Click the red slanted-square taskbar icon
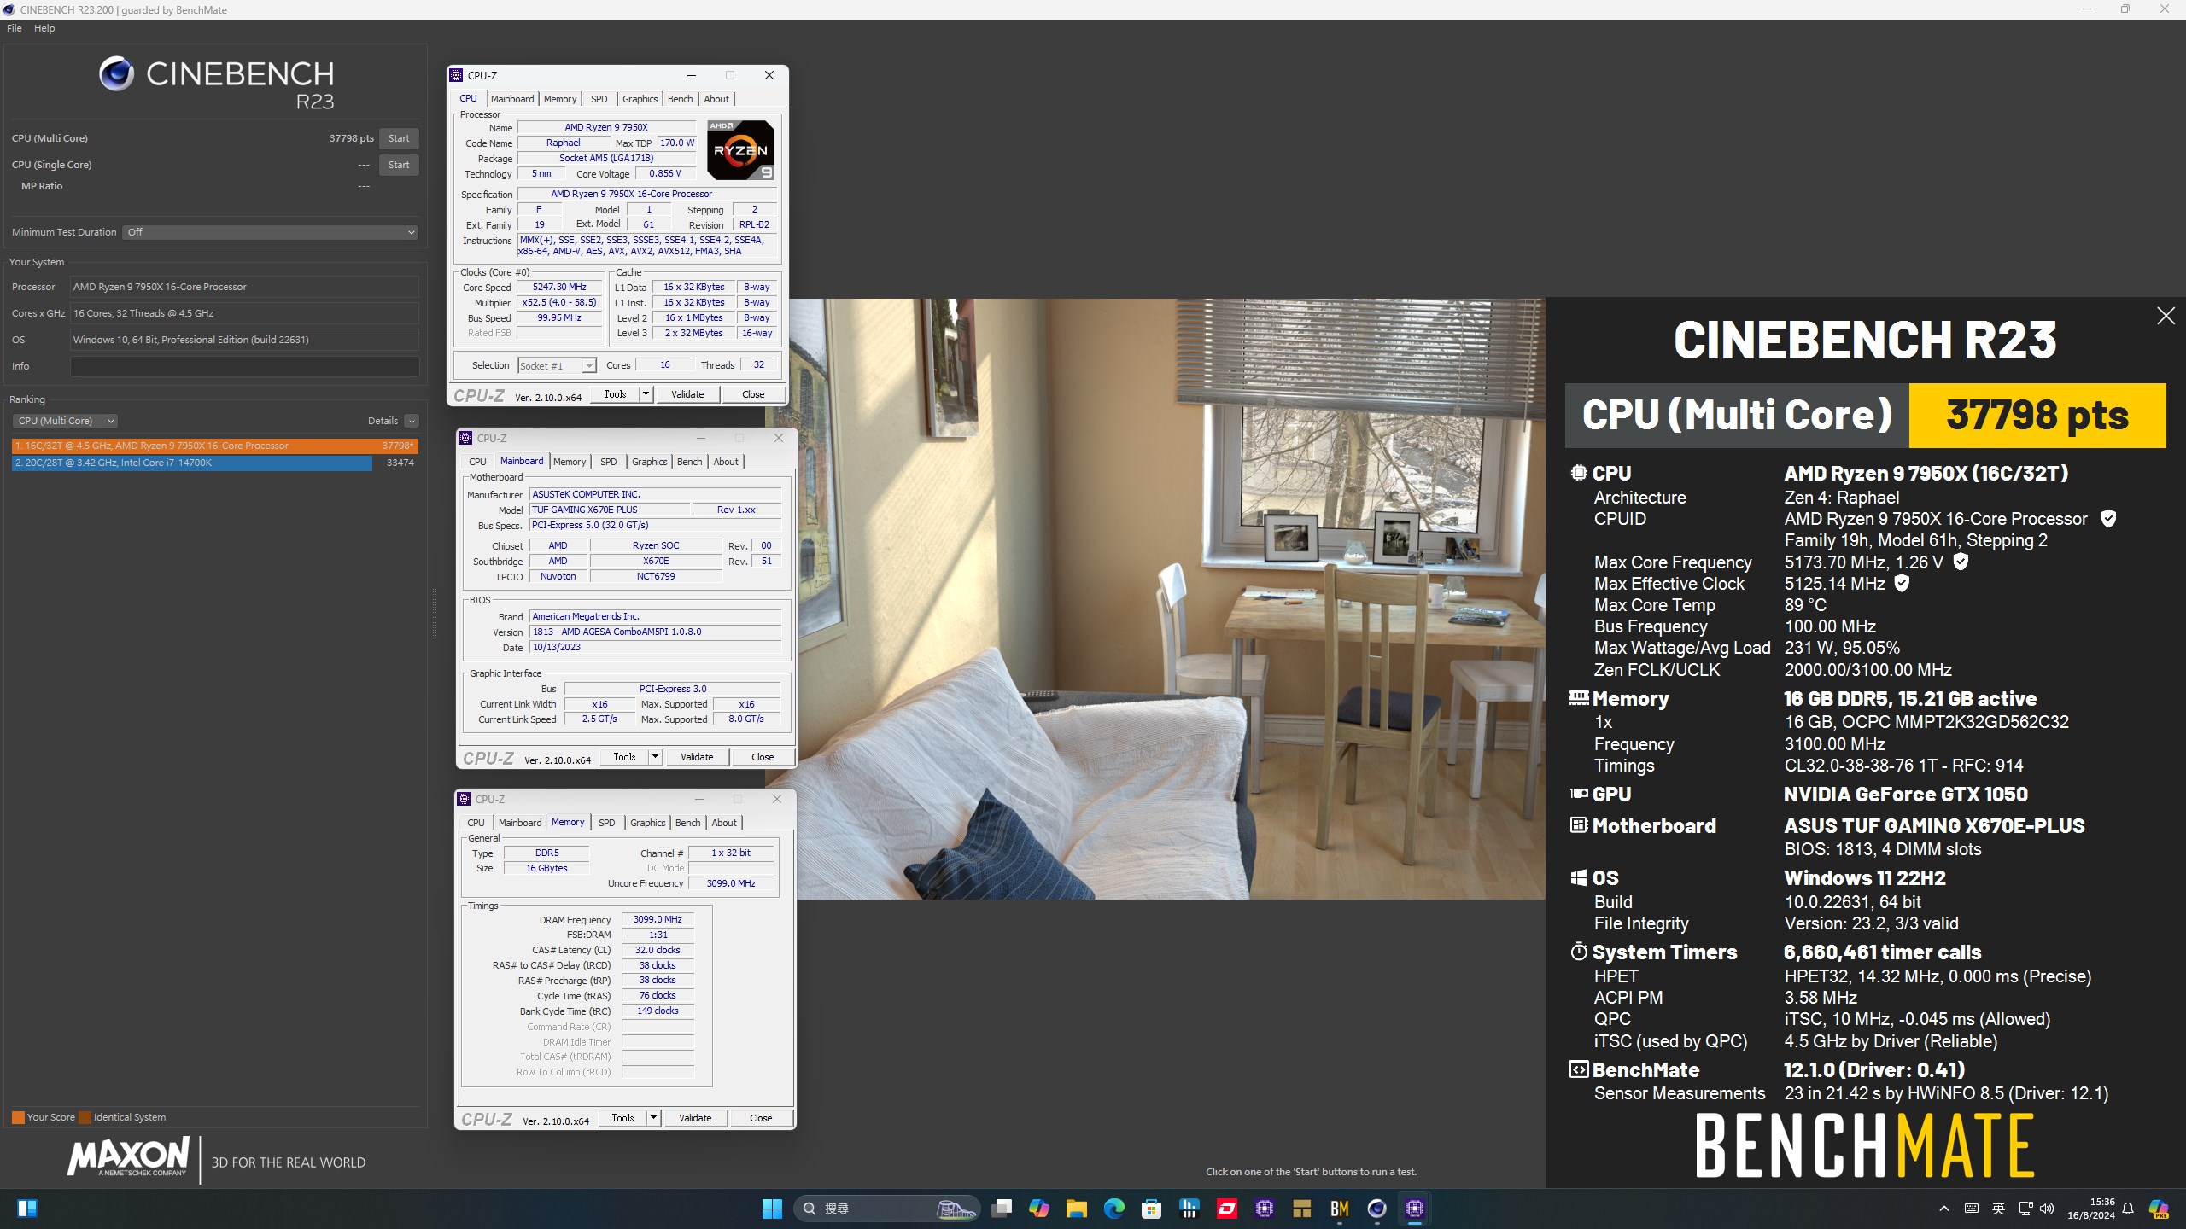2186x1229 pixels. point(1226,1208)
